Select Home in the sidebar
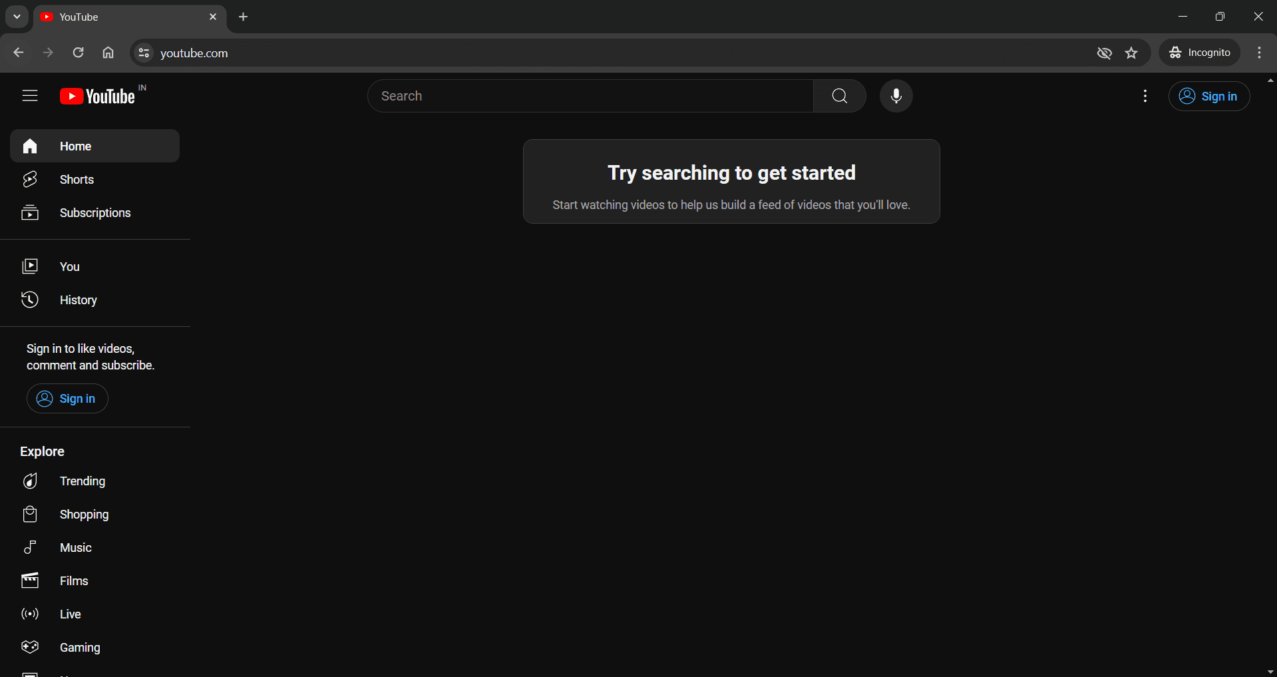 click(94, 146)
